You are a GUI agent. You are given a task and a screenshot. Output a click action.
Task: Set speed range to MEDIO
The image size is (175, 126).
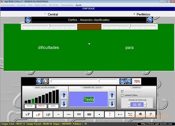click(x=41, y=106)
